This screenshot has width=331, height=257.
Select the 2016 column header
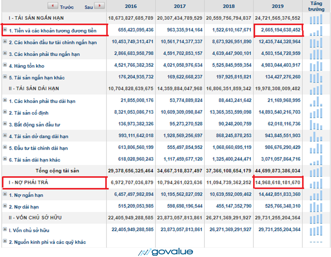[x=131, y=7]
